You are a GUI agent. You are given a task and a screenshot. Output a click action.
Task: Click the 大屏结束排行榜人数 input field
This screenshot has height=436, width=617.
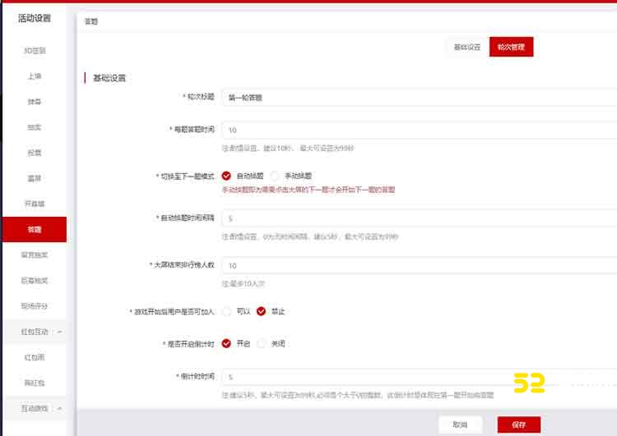click(419, 265)
